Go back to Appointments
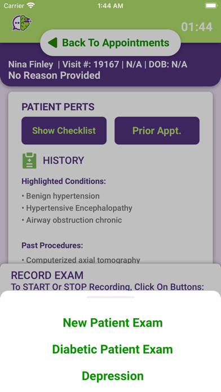Viewport: 221px width, 392px height. (x=111, y=43)
